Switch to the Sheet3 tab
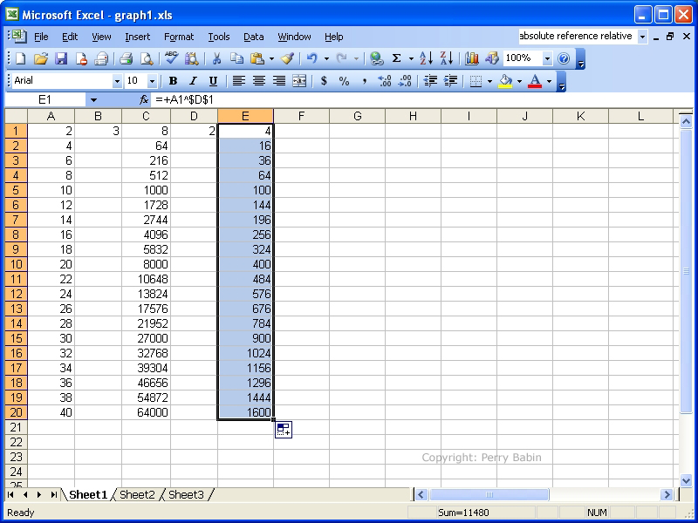The height and width of the screenshot is (523, 698). pos(186,494)
